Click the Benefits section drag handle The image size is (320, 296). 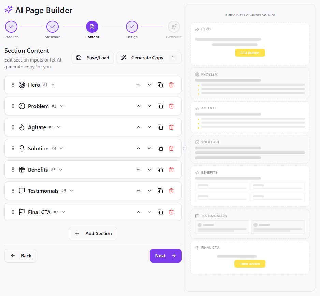pos(13,170)
